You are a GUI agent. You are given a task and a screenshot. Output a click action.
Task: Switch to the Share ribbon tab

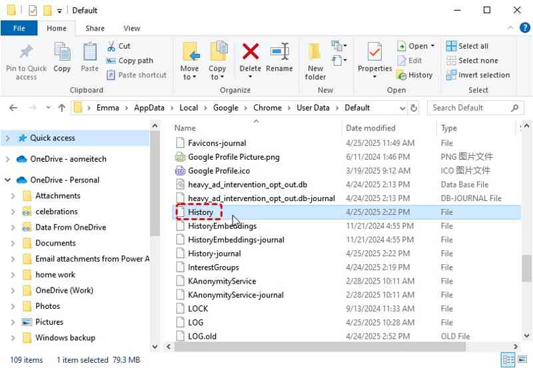pyautogui.click(x=95, y=28)
